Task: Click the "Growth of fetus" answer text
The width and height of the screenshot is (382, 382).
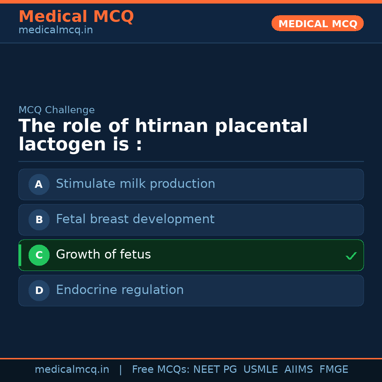Action: (x=103, y=255)
